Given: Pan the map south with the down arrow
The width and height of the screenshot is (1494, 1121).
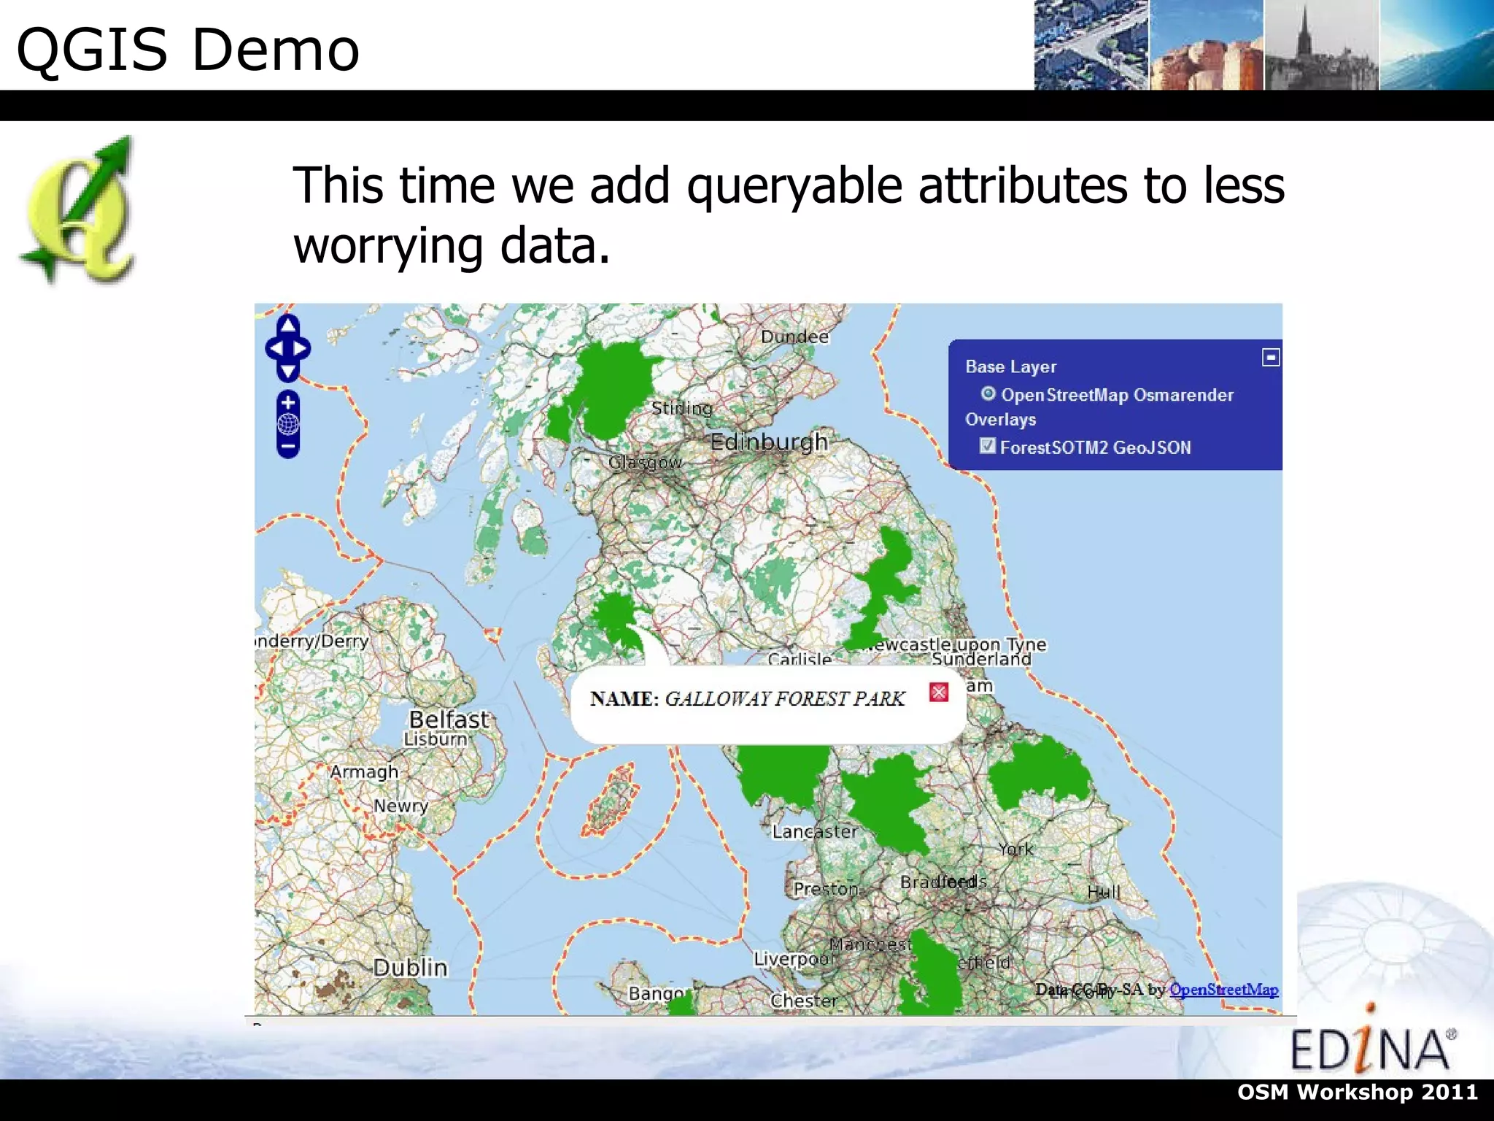Looking at the screenshot, I should [x=287, y=371].
